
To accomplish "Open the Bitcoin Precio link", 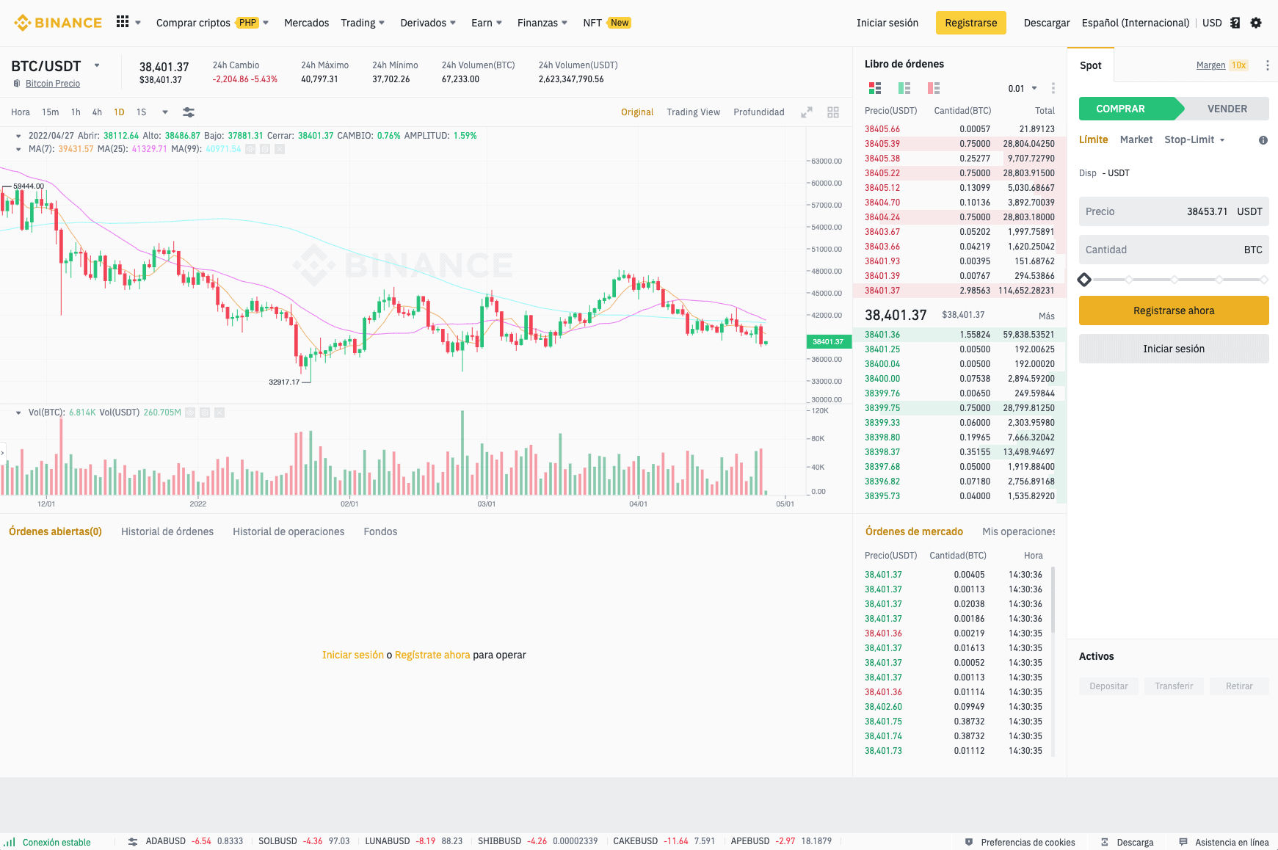I will 53,84.
